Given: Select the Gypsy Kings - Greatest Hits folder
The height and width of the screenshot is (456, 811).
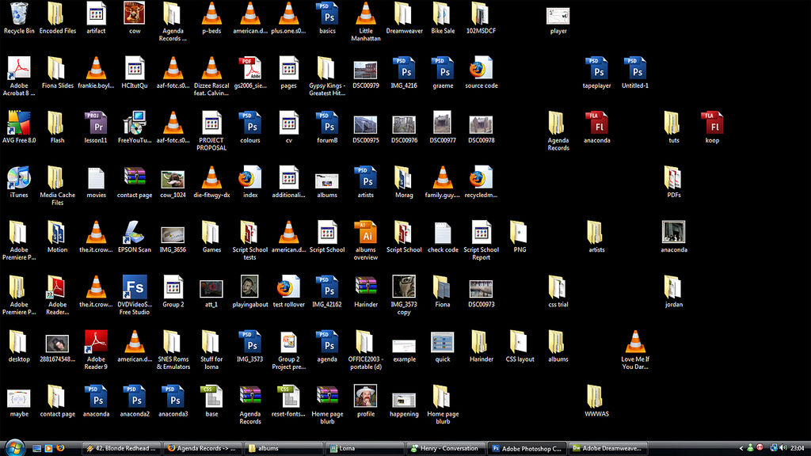Looking at the screenshot, I should tap(327, 68).
